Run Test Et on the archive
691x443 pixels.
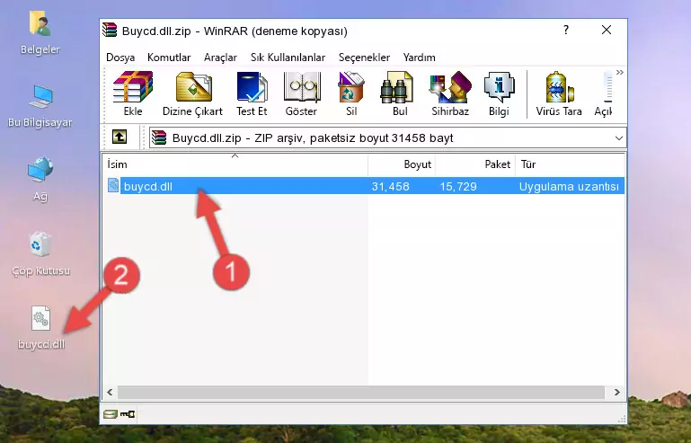tap(252, 93)
